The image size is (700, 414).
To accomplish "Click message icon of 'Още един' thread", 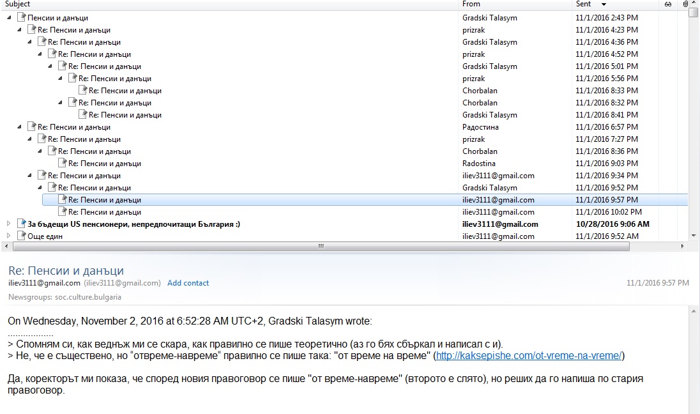I will tap(21, 235).
